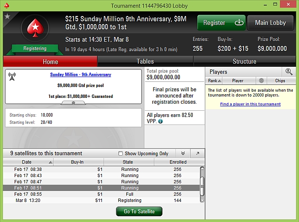
Task: Click the 255 entries value
Action: 198,48
